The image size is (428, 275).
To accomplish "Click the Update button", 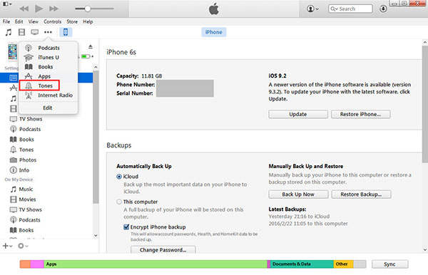I will click(x=298, y=114).
